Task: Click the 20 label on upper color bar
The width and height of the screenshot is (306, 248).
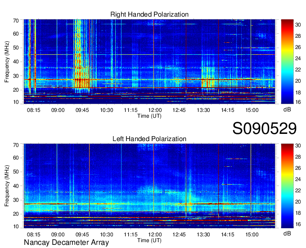Action: pyautogui.click(x=298, y=81)
